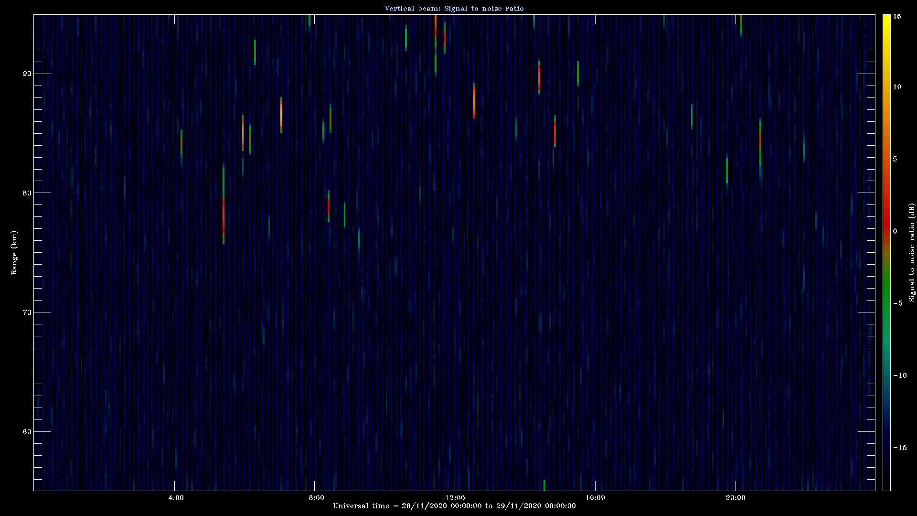Click the -10 dB colorbar tick label

[x=900, y=376]
